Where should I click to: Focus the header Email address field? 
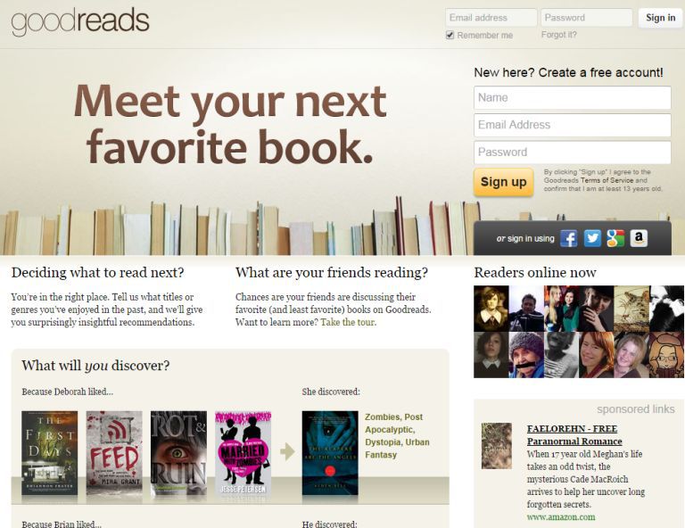click(x=491, y=18)
